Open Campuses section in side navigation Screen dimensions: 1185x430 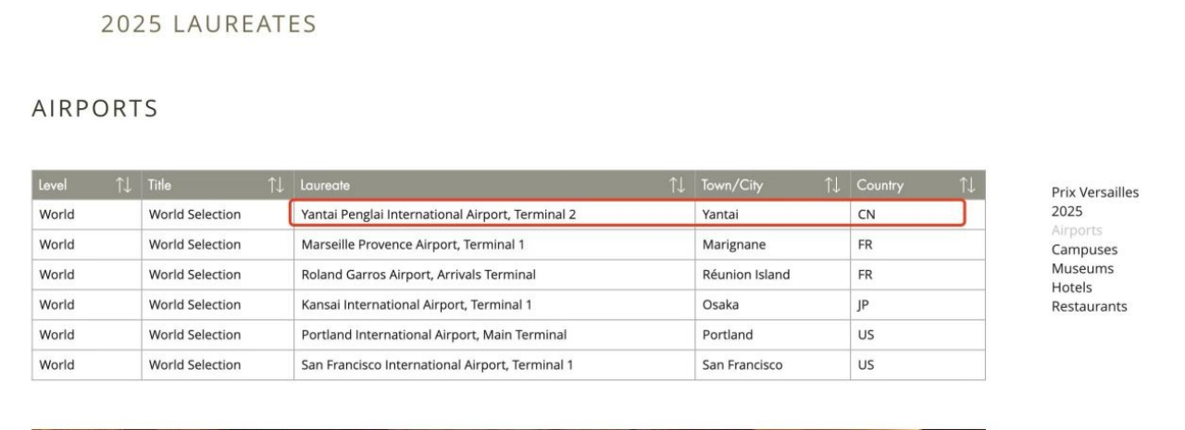pos(1084,250)
